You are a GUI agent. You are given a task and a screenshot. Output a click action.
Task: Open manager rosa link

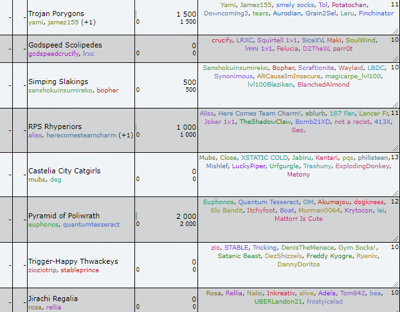coord(35,308)
